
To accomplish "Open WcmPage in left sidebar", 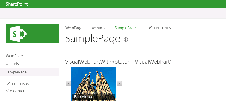I will (x=14, y=56).
